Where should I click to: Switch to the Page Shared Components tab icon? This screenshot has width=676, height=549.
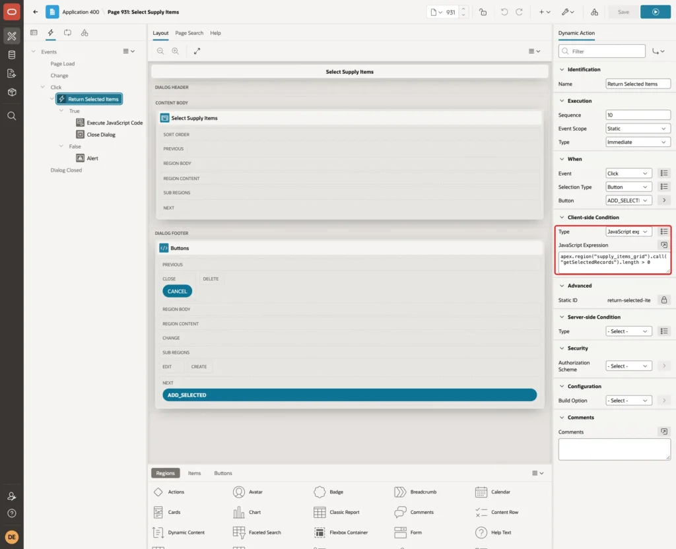coord(84,33)
